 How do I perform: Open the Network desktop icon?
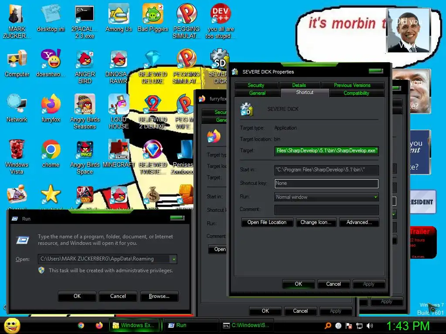(x=17, y=108)
